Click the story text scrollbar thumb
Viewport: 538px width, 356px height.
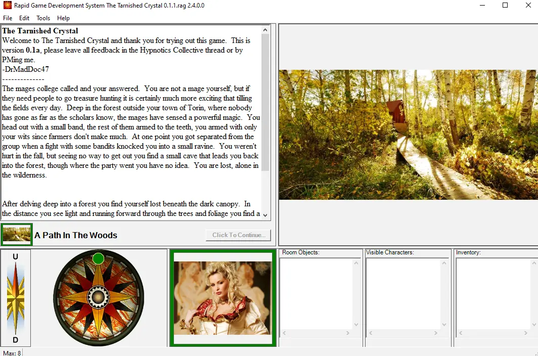pyautogui.click(x=265, y=101)
